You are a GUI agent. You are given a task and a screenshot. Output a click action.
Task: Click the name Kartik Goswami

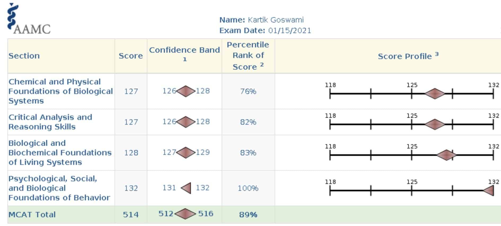[x=276, y=20]
